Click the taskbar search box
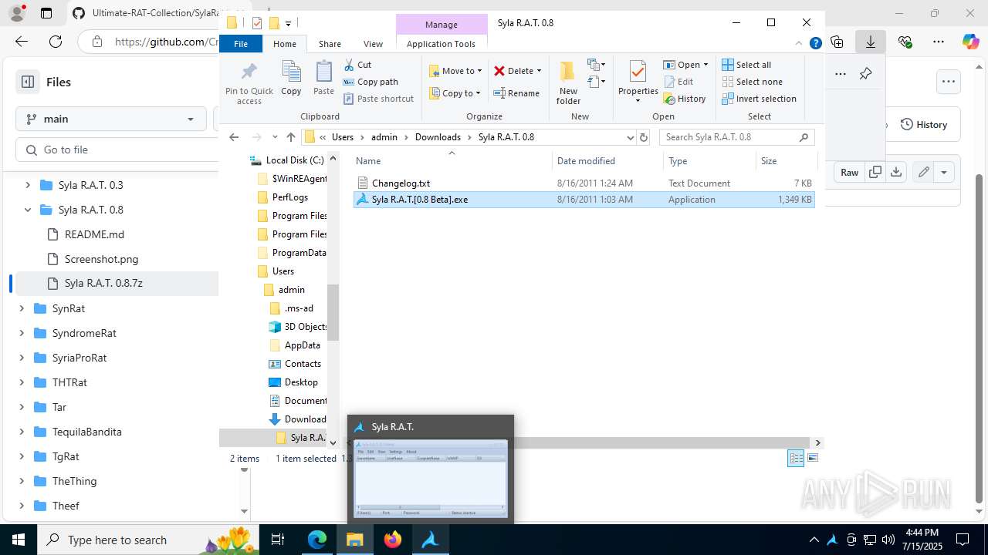The height and width of the screenshot is (555, 988). pos(148,540)
